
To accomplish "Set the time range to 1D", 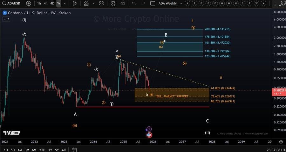I will pos(6,150).
